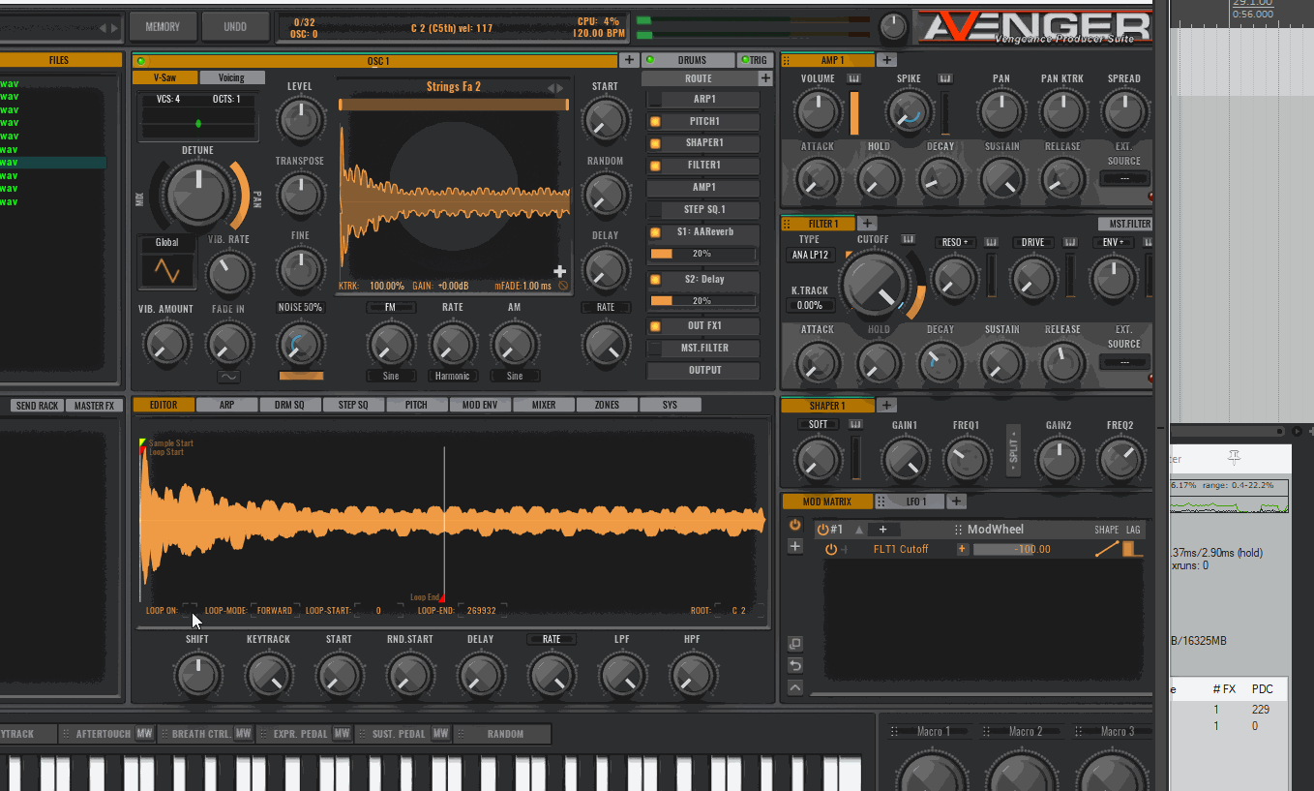Open the SOFT shaper type dropdown
Screen dimensions: 1314x791
coord(819,424)
